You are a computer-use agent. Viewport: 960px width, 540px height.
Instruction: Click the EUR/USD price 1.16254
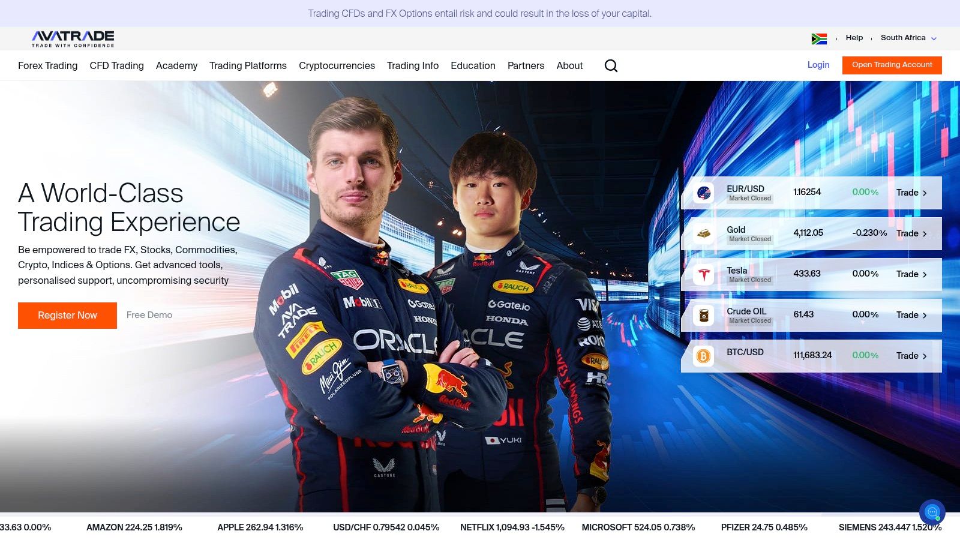[807, 192]
